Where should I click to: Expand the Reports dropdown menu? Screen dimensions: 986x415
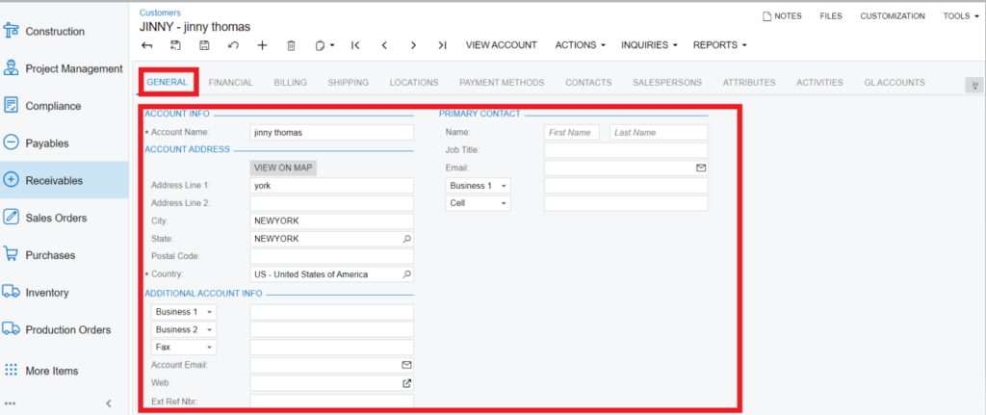coord(719,45)
